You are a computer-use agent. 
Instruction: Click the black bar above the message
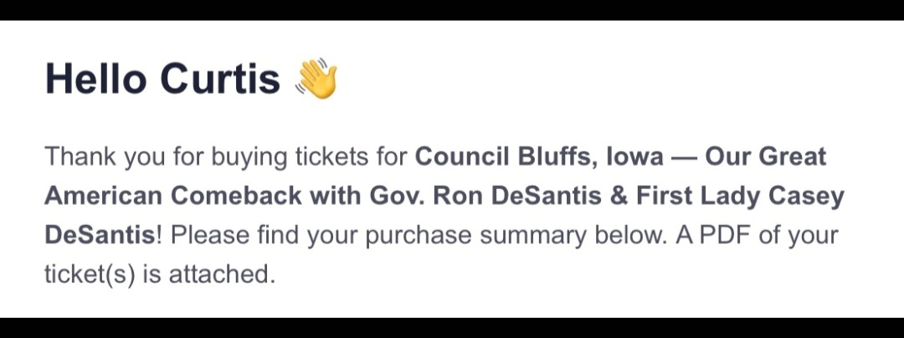coord(452,10)
